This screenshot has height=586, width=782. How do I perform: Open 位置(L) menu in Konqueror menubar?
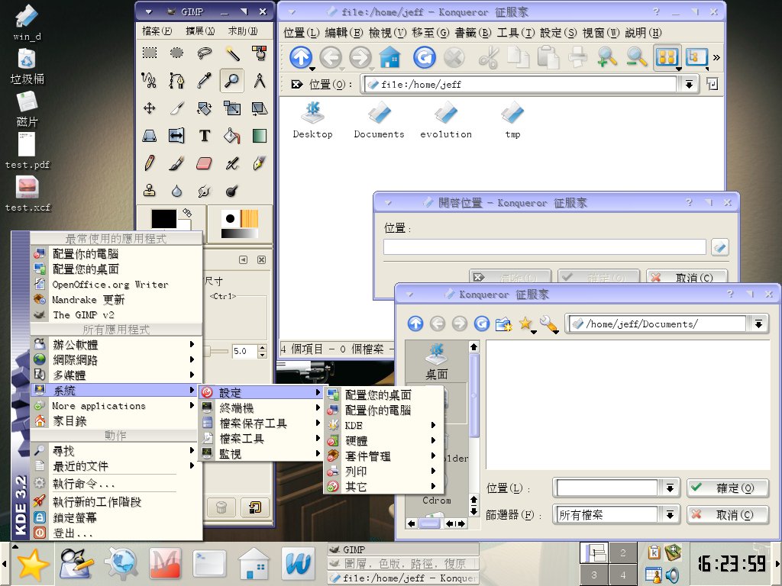tap(301, 33)
